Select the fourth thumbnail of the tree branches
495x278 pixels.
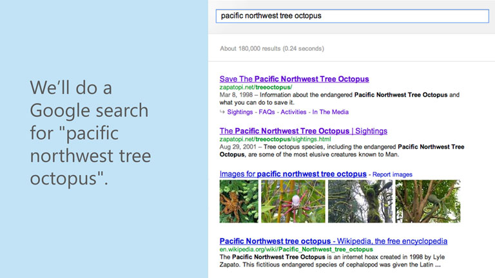427,201
